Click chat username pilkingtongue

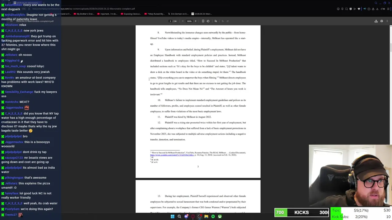pyautogui.click(x=14, y=178)
